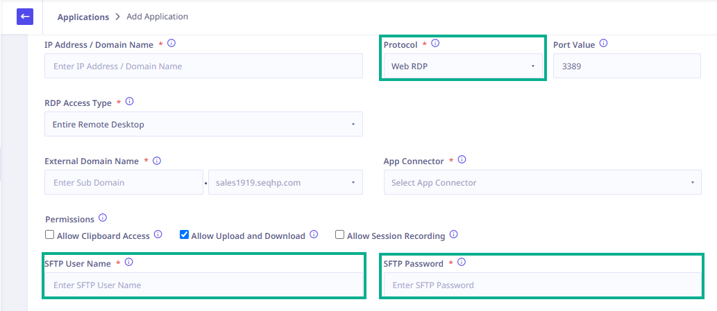Screen dimensions: 717x311
Task: Click info icon beside Permissions label
Action: point(103,218)
